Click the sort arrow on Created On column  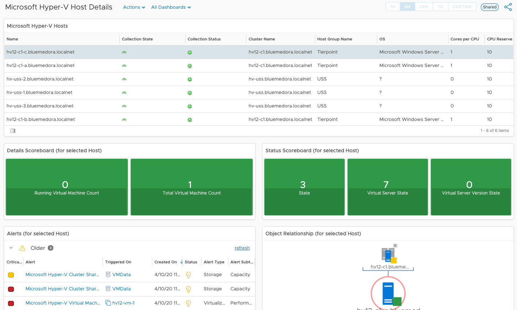tap(181, 262)
